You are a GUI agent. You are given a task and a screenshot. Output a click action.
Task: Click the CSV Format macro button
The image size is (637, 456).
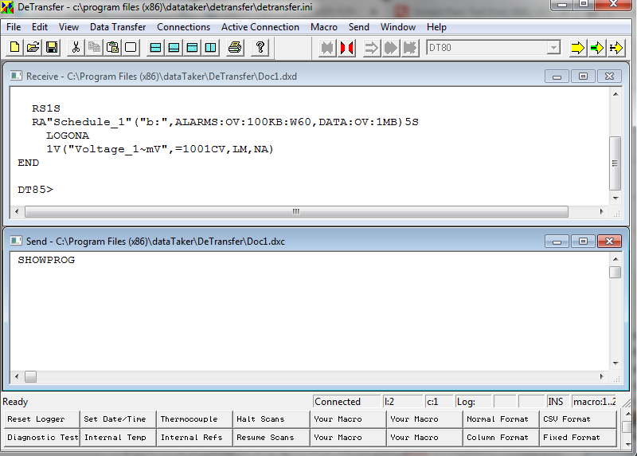click(577, 419)
